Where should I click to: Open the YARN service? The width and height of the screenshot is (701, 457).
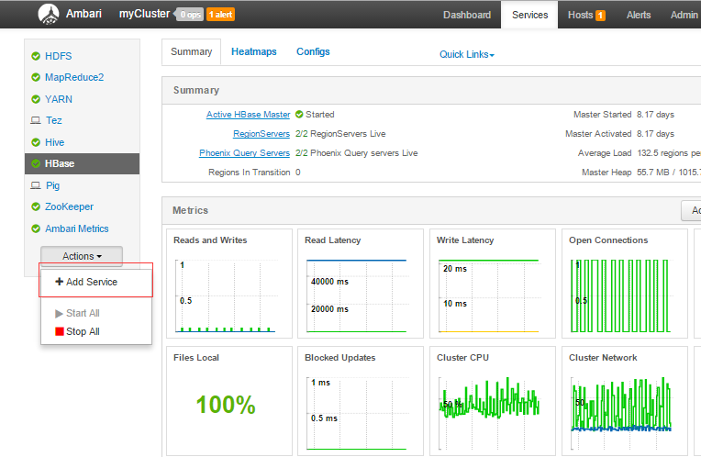[x=59, y=99]
